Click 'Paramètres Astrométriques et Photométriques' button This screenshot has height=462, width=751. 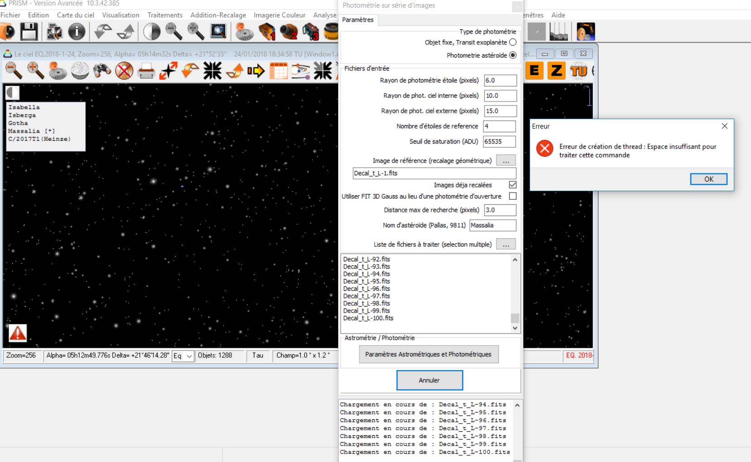pyautogui.click(x=428, y=354)
